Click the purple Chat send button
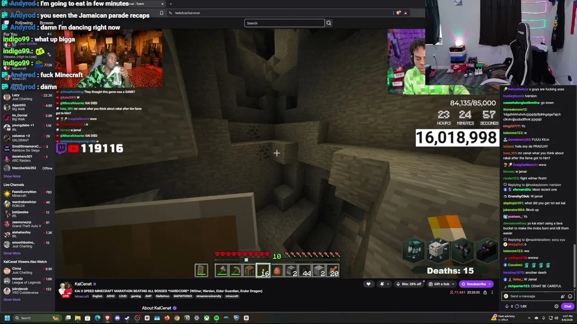The height and width of the screenshot is (324, 577). [x=568, y=306]
